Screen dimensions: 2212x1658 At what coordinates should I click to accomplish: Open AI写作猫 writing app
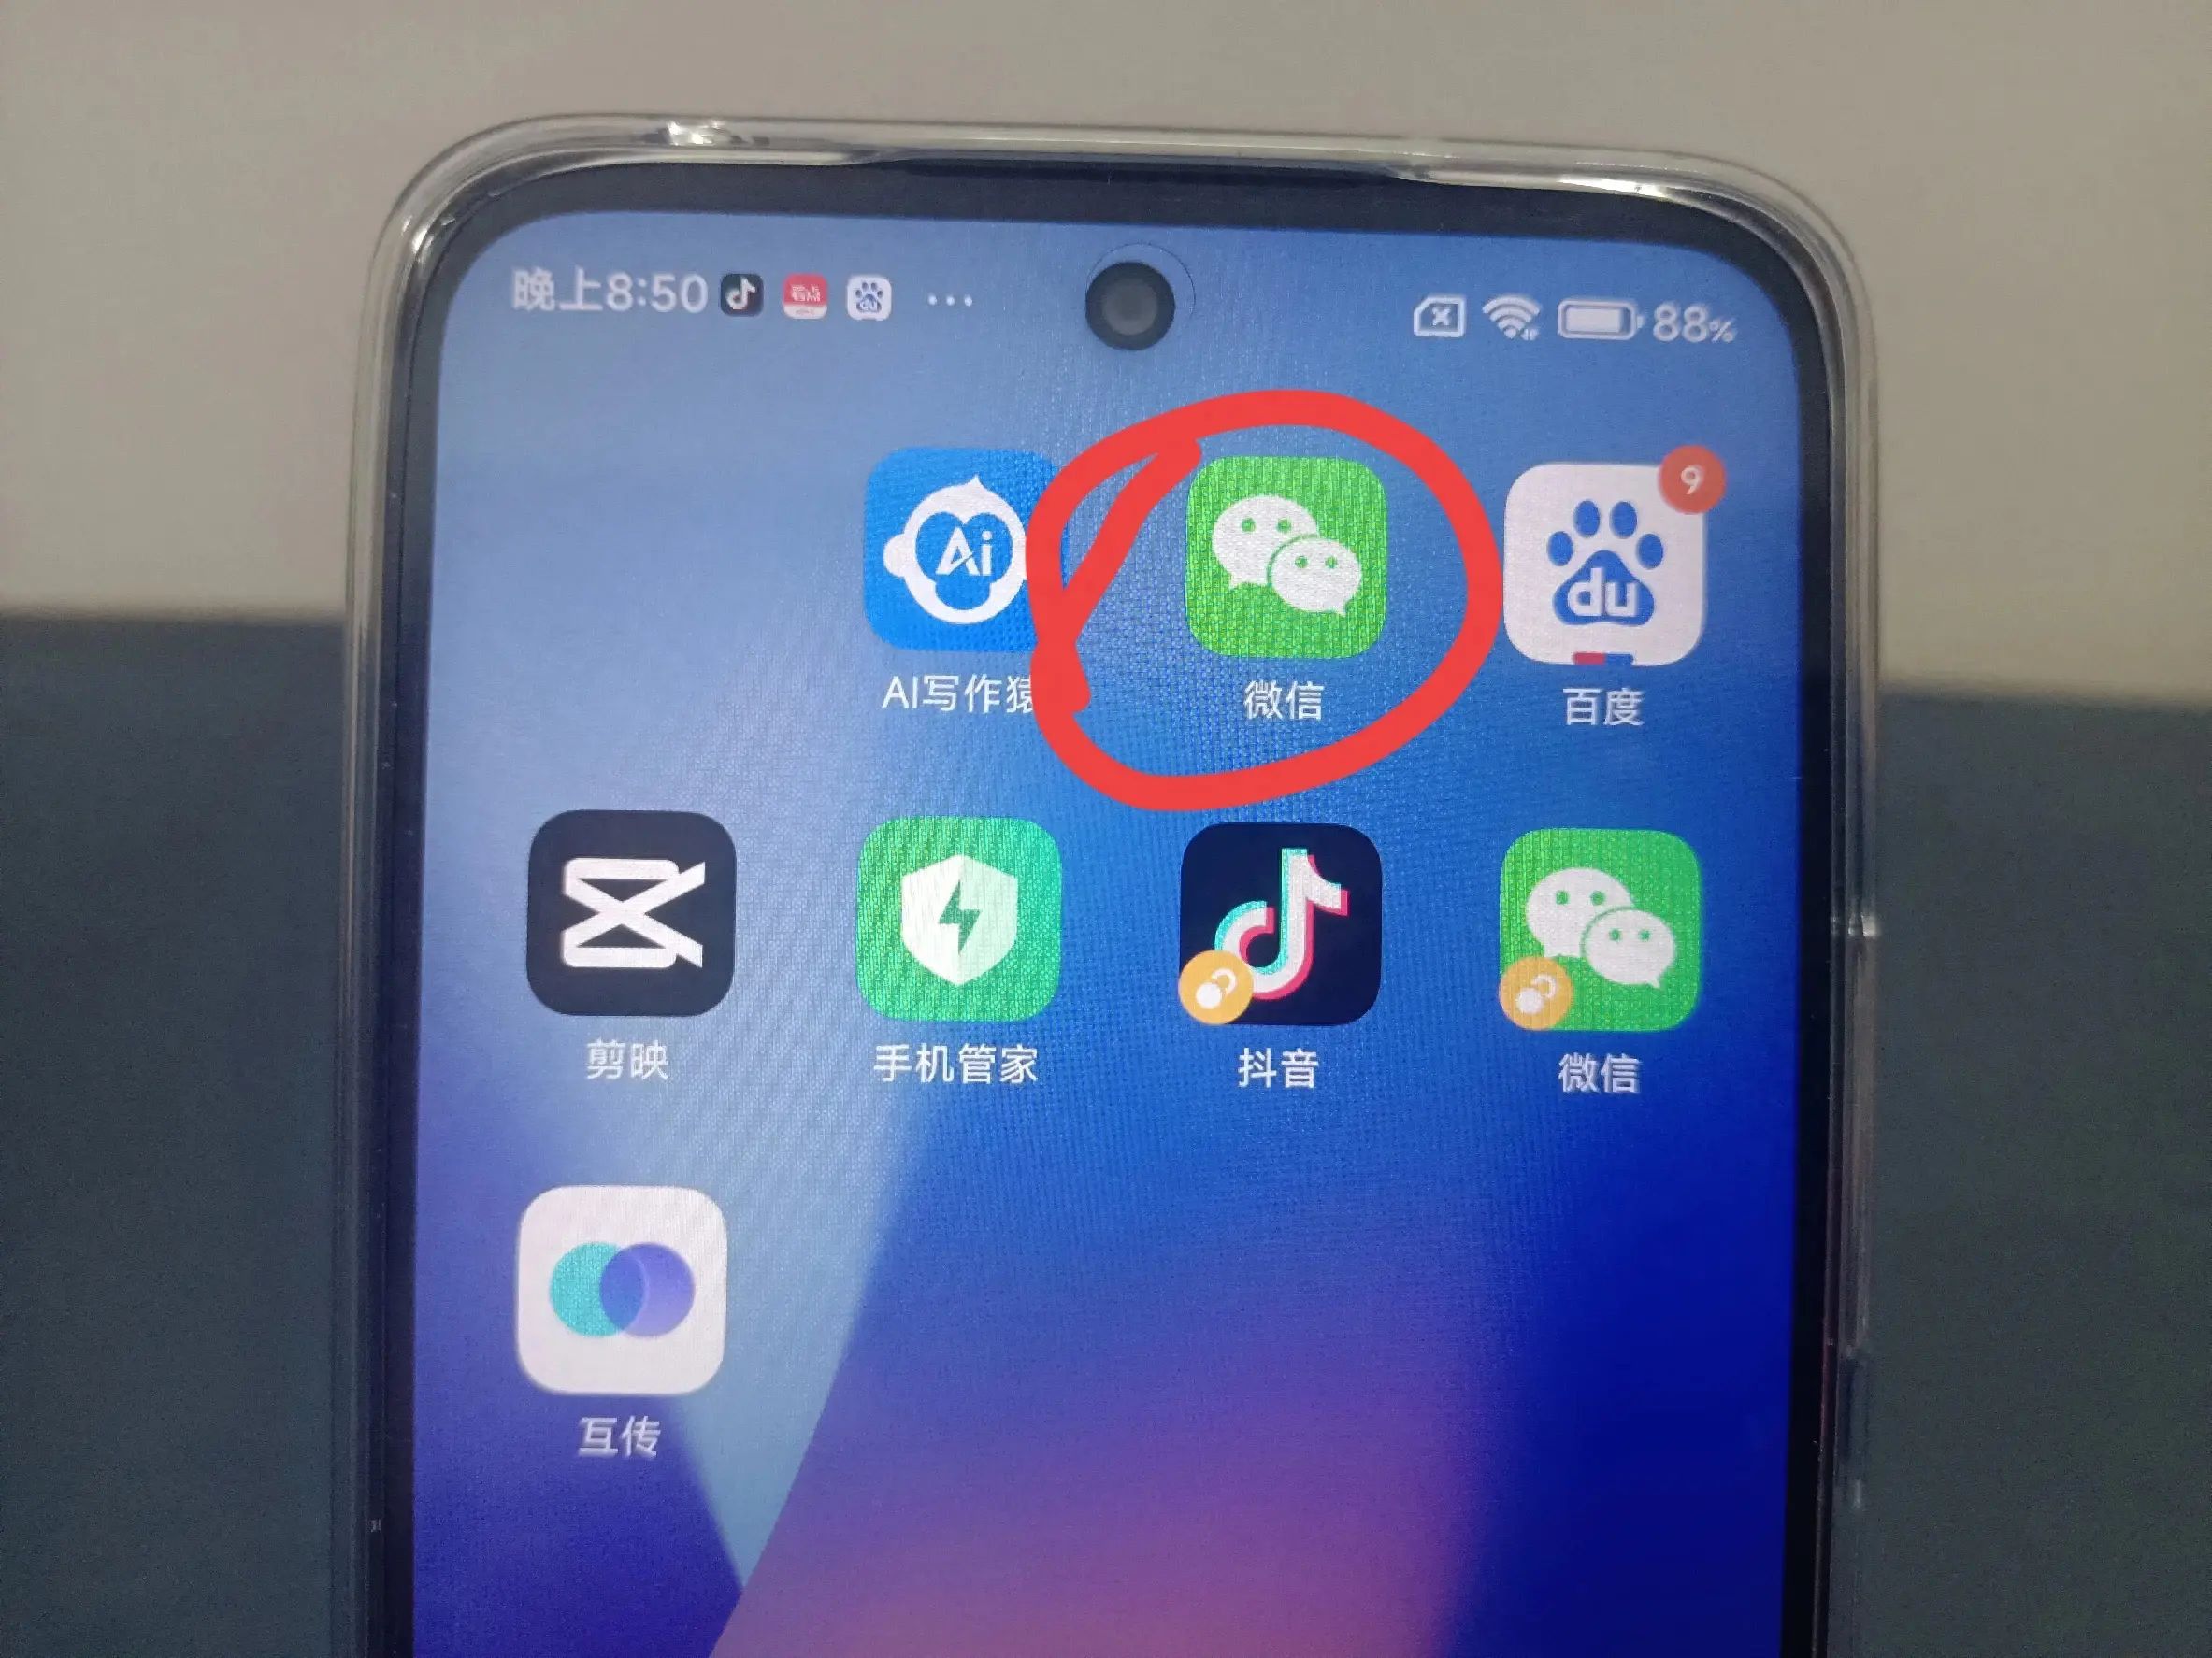[923, 540]
